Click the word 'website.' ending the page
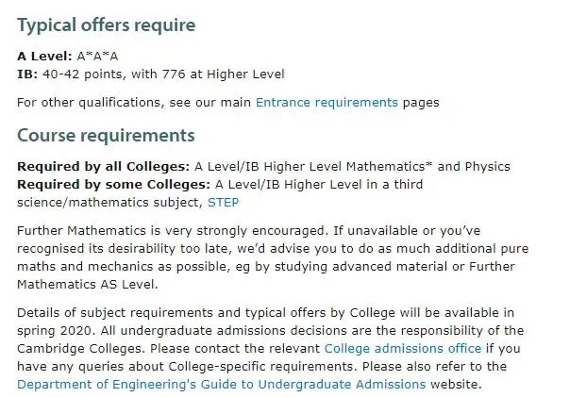The image size is (570, 397). click(456, 385)
